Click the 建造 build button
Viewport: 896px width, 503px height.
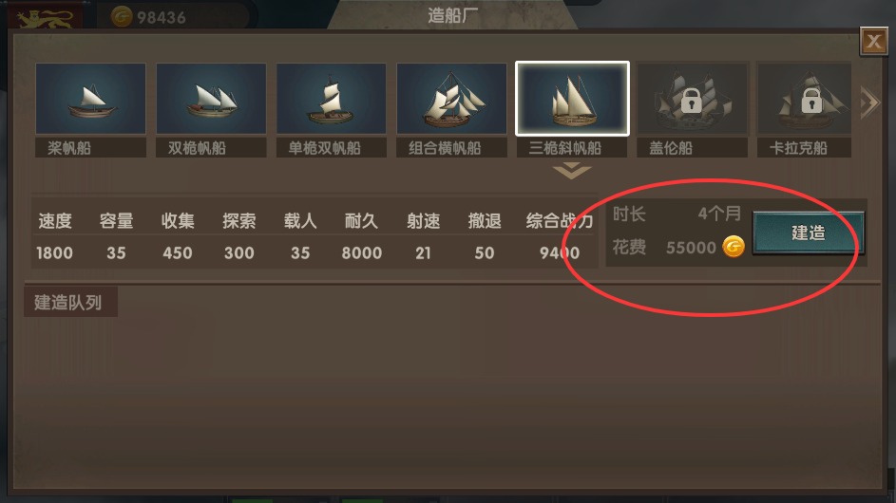pyautogui.click(x=808, y=233)
